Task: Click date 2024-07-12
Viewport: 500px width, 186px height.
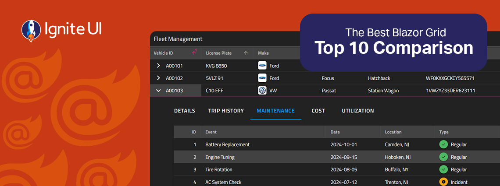Action: point(343,182)
